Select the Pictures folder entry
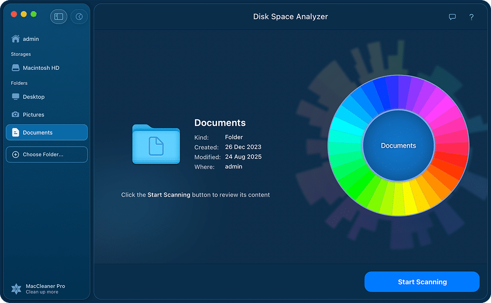The image size is (491, 303). tap(33, 114)
